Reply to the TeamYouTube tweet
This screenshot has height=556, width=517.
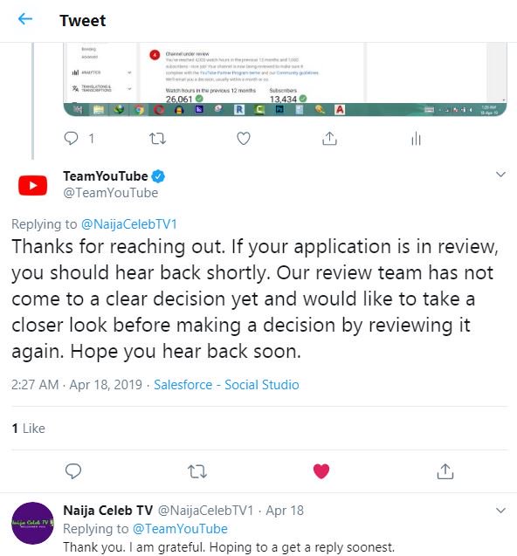pos(73,471)
